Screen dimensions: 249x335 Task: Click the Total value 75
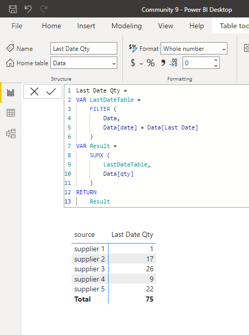(150, 299)
